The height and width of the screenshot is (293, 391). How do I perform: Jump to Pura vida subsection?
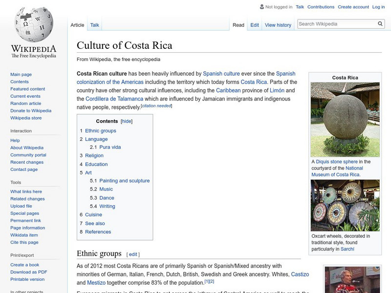coord(110,147)
